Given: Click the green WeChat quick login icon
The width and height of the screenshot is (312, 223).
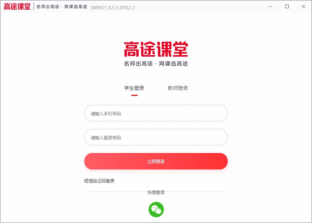Looking at the screenshot, I should 156,209.
